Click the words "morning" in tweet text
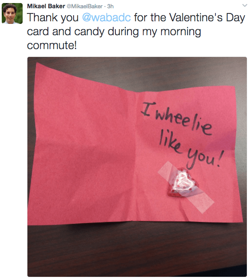The image size is (249, 279). click(x=181, y=32)
